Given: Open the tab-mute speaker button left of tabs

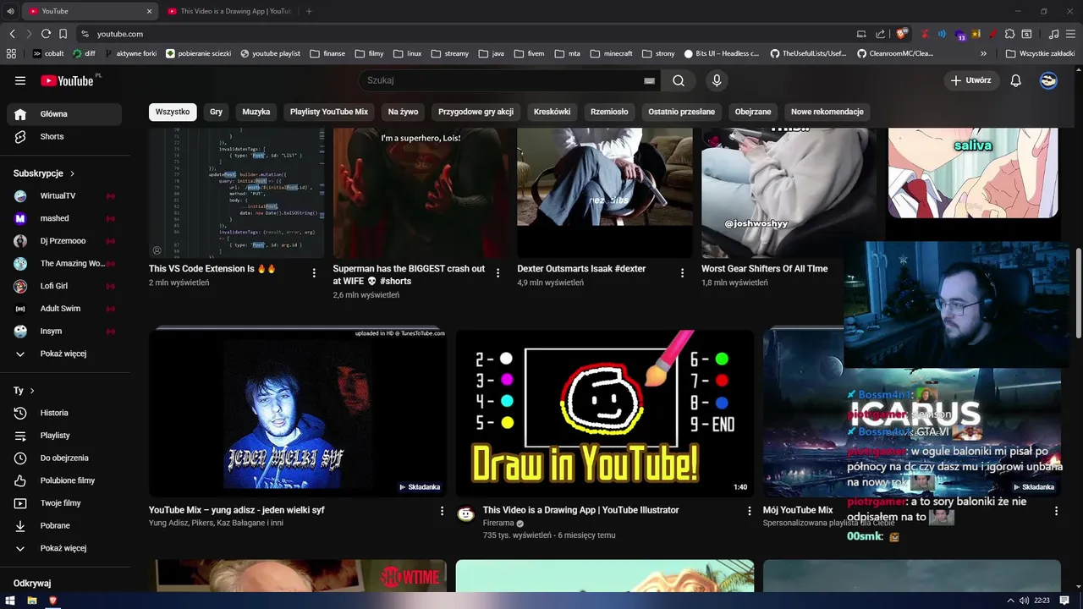Looking at the screenshot, I should 10,11.
